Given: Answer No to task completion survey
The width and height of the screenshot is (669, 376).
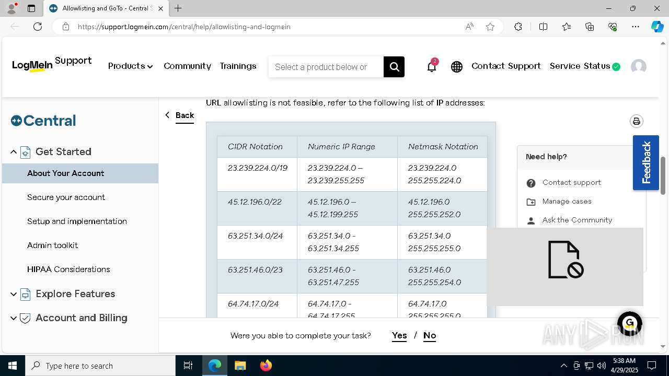Looking at the screenshot, I should tap(430, 335).
